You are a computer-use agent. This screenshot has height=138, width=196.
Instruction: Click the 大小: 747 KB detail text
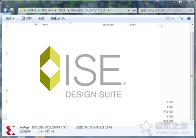(46, 131)
